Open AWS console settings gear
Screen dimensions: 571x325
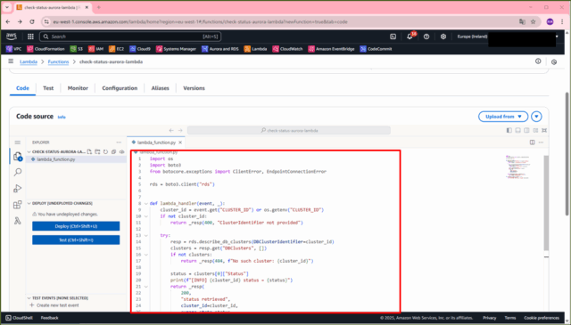(x=443, y=37)
